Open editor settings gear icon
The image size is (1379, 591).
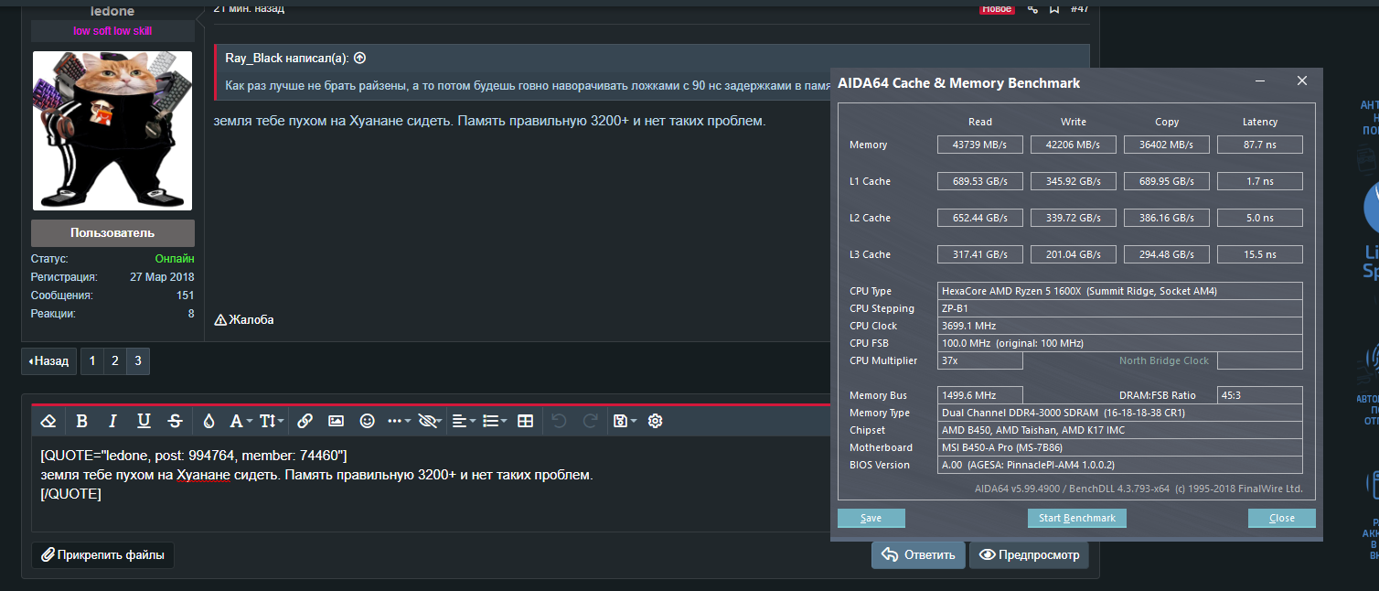[655, 421]
